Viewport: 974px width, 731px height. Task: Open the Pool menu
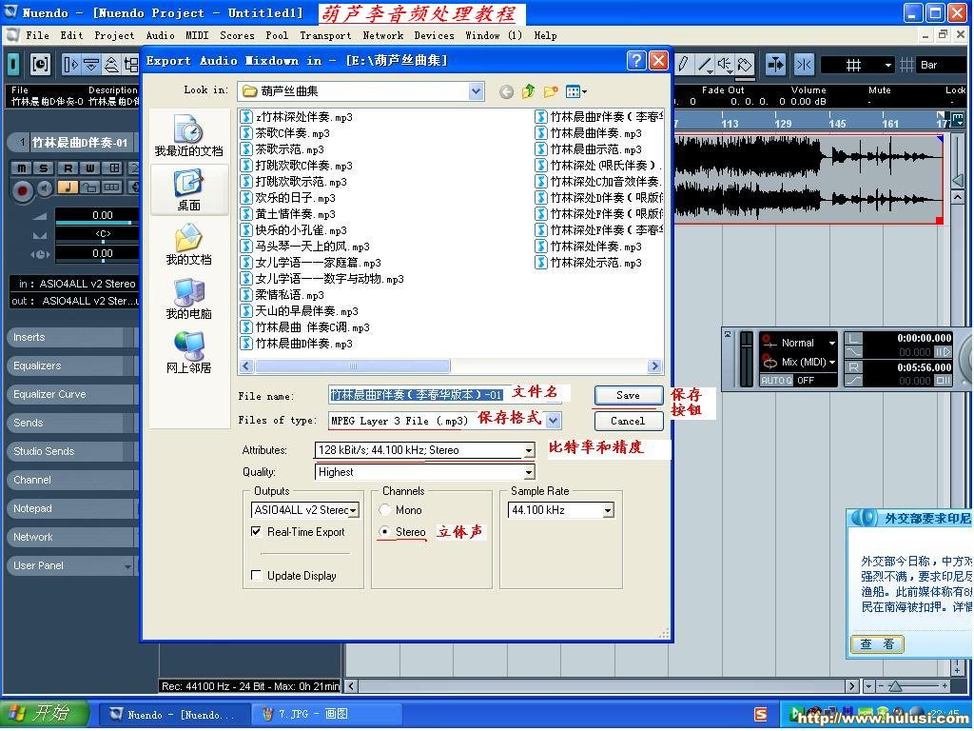(277, 35)
